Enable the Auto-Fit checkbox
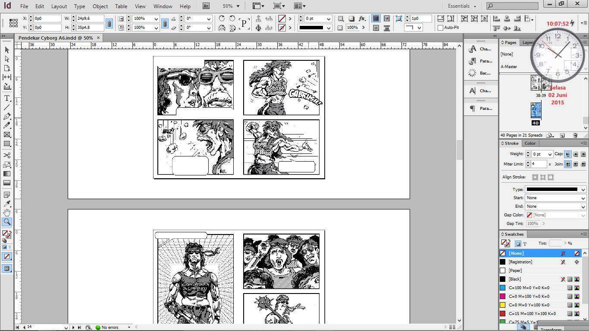589x331 pixels. (440, 28)
